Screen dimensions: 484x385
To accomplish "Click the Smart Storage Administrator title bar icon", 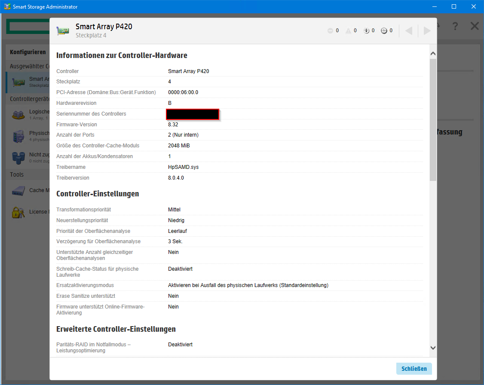I will click(x=7, y=6).
